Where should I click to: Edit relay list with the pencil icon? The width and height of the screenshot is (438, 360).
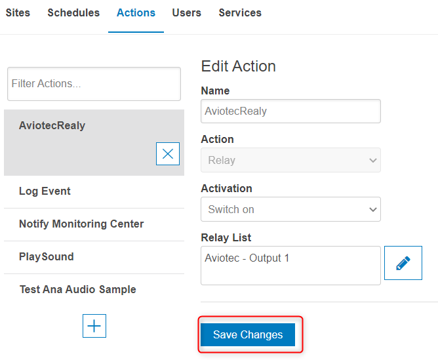click(x=403, y=263)
